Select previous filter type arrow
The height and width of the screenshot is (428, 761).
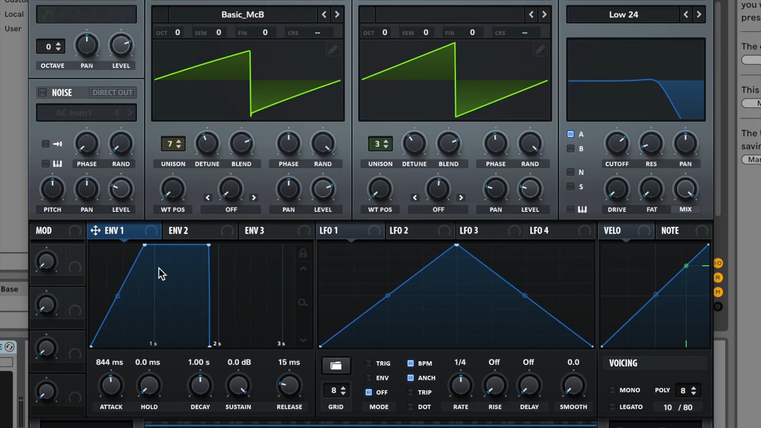[x=686, y=15]
